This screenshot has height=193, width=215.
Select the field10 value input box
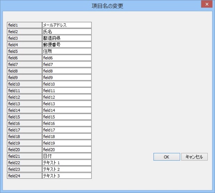point(67,84)
